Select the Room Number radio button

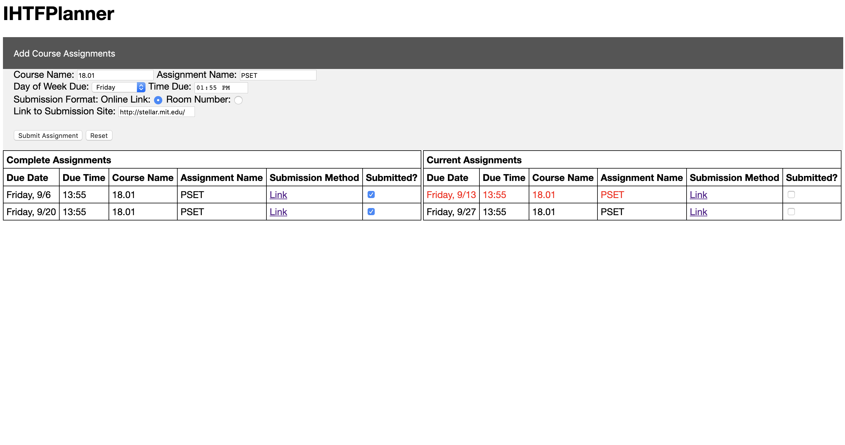tap(238, 100)
